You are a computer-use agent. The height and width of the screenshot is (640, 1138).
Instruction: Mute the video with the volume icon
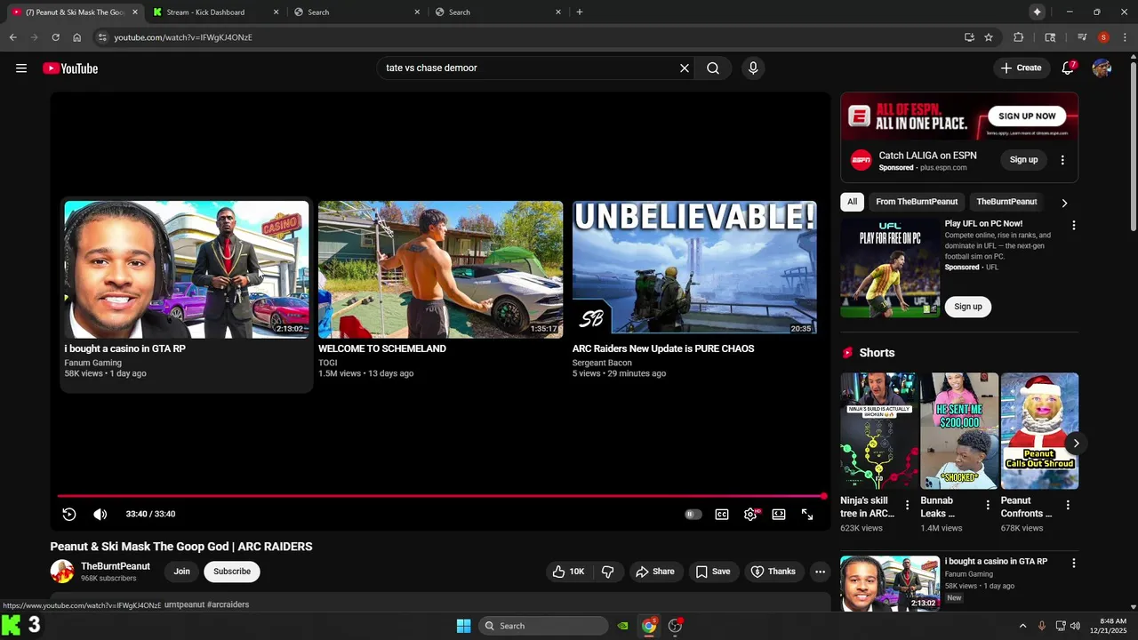pyautogui.click(x=100, y=514)
